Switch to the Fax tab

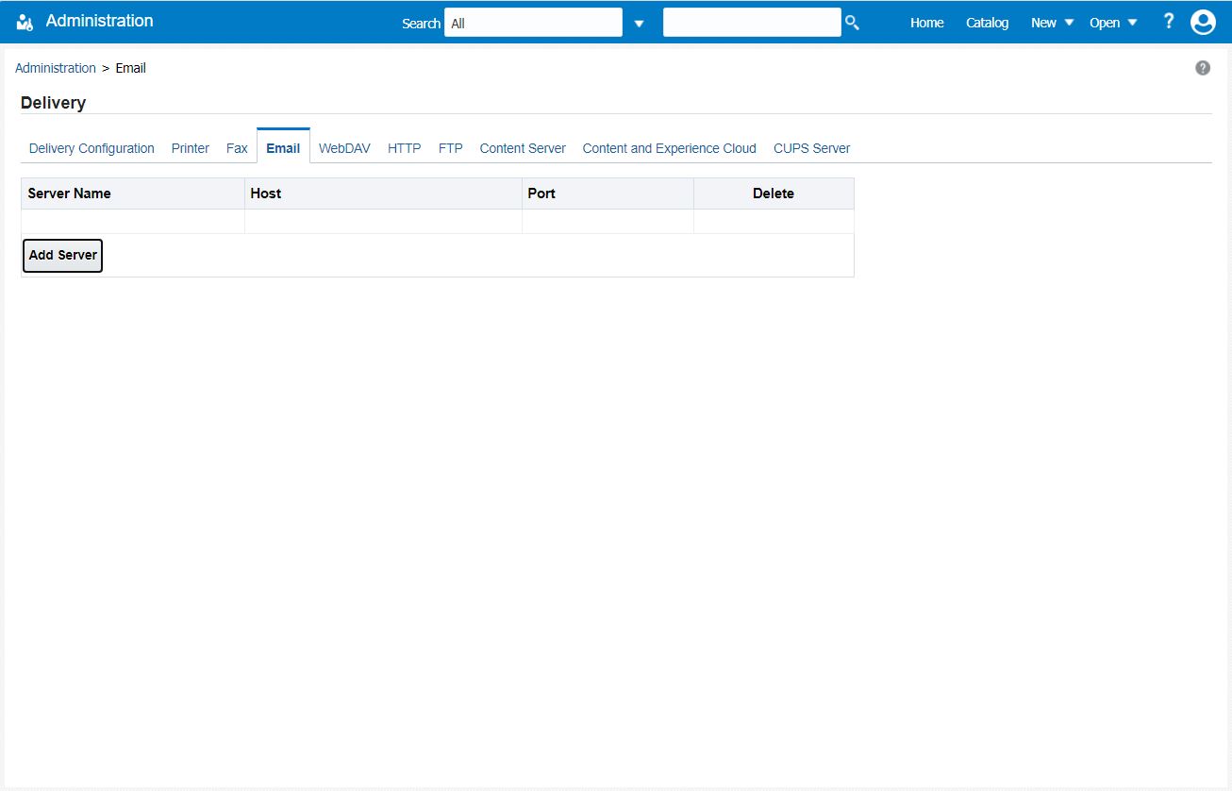click(237, 148)
